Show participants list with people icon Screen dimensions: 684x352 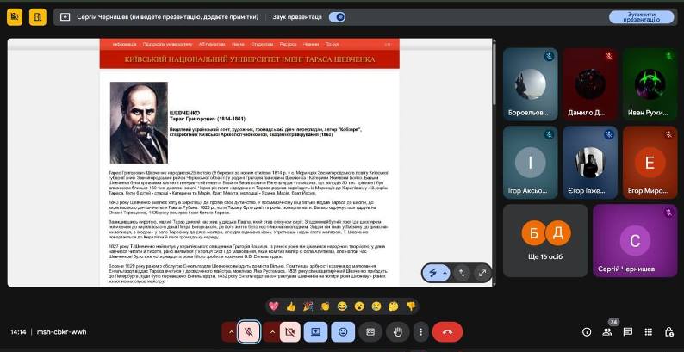point(607,332)
